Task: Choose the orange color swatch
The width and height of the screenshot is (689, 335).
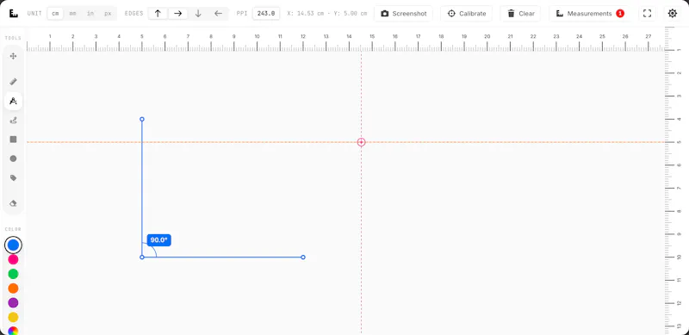Action: click(x=13, y=288)
